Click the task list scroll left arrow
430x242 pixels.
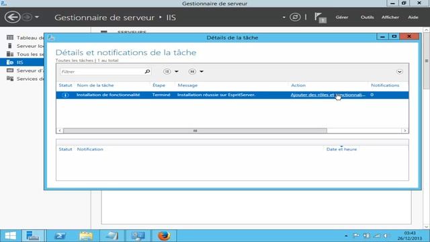[x=60, y=130]
